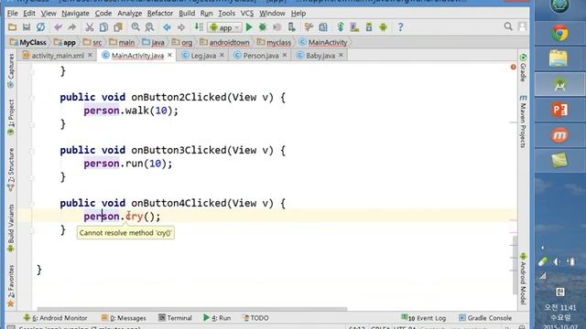Click the Save All toolbar icon
Viewport: 586px width, 329px height.
[27, 27]
